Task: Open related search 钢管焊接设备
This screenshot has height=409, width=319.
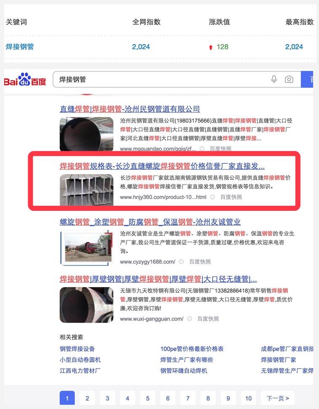Action: click(x=77, y=349)
